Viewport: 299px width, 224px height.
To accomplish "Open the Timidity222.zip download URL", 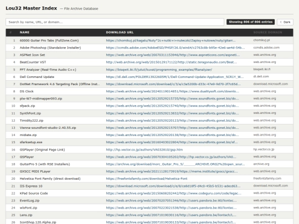I will [x=172, y=121].
